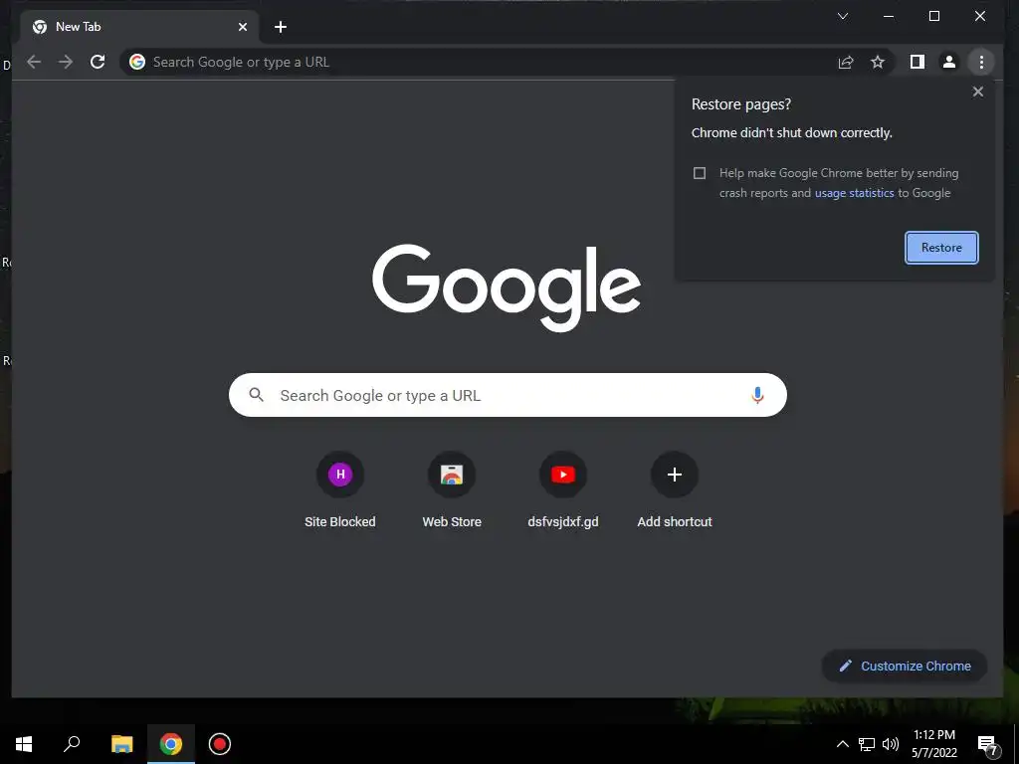This screenshot has width=1019, height=764.
Task: Open the side panel icon
Action: 917,62
